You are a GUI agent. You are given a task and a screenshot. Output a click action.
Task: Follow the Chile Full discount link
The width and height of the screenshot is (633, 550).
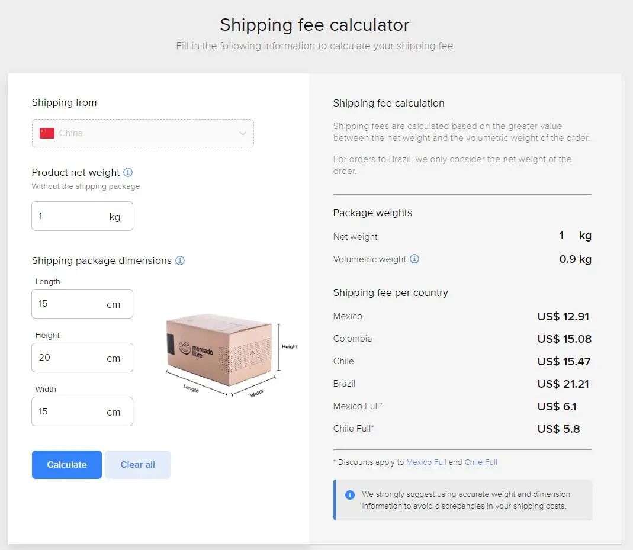(x=480, y=462)
